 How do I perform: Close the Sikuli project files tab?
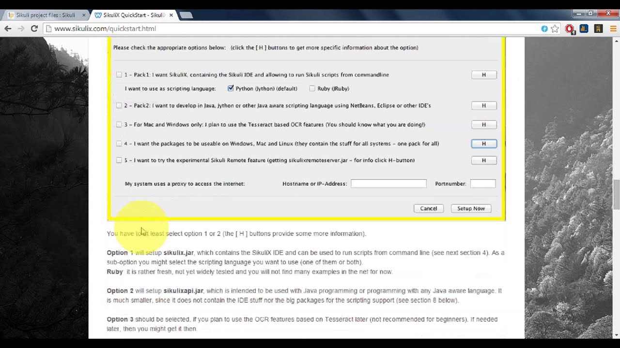coord(84,15)
